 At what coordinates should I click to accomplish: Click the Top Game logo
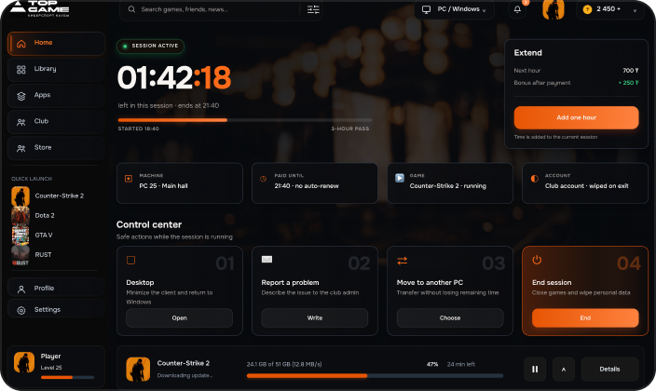click(x=40, y=8)
